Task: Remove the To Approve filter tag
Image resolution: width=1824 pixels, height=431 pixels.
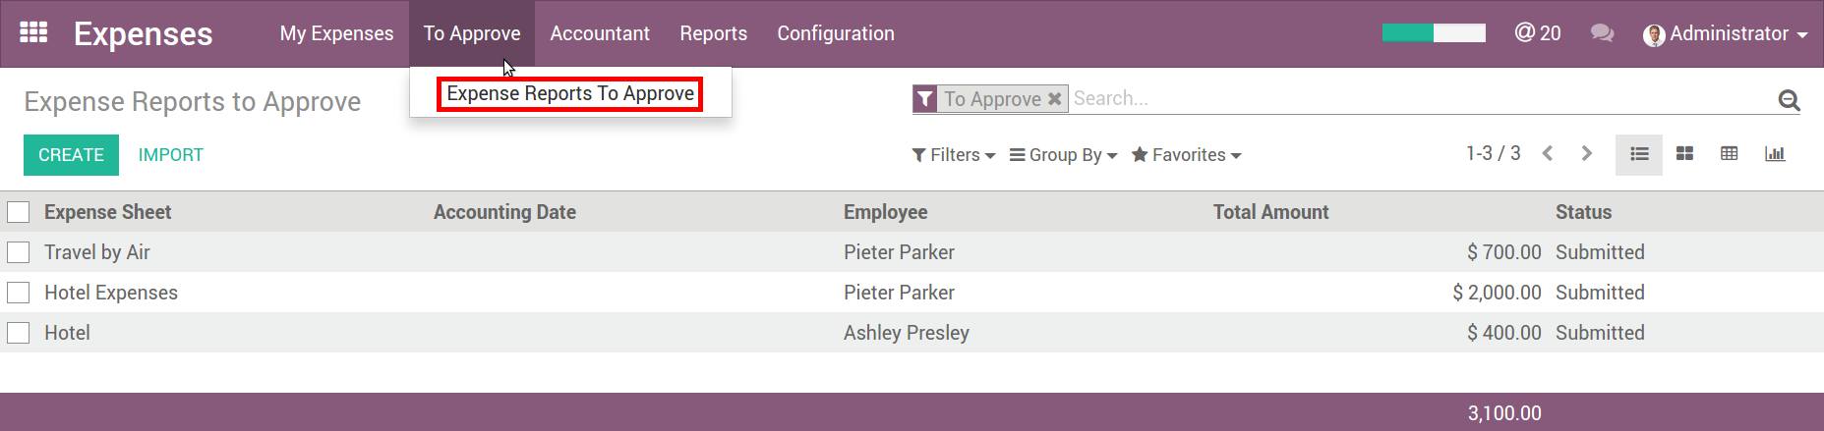Action: 1054,99
